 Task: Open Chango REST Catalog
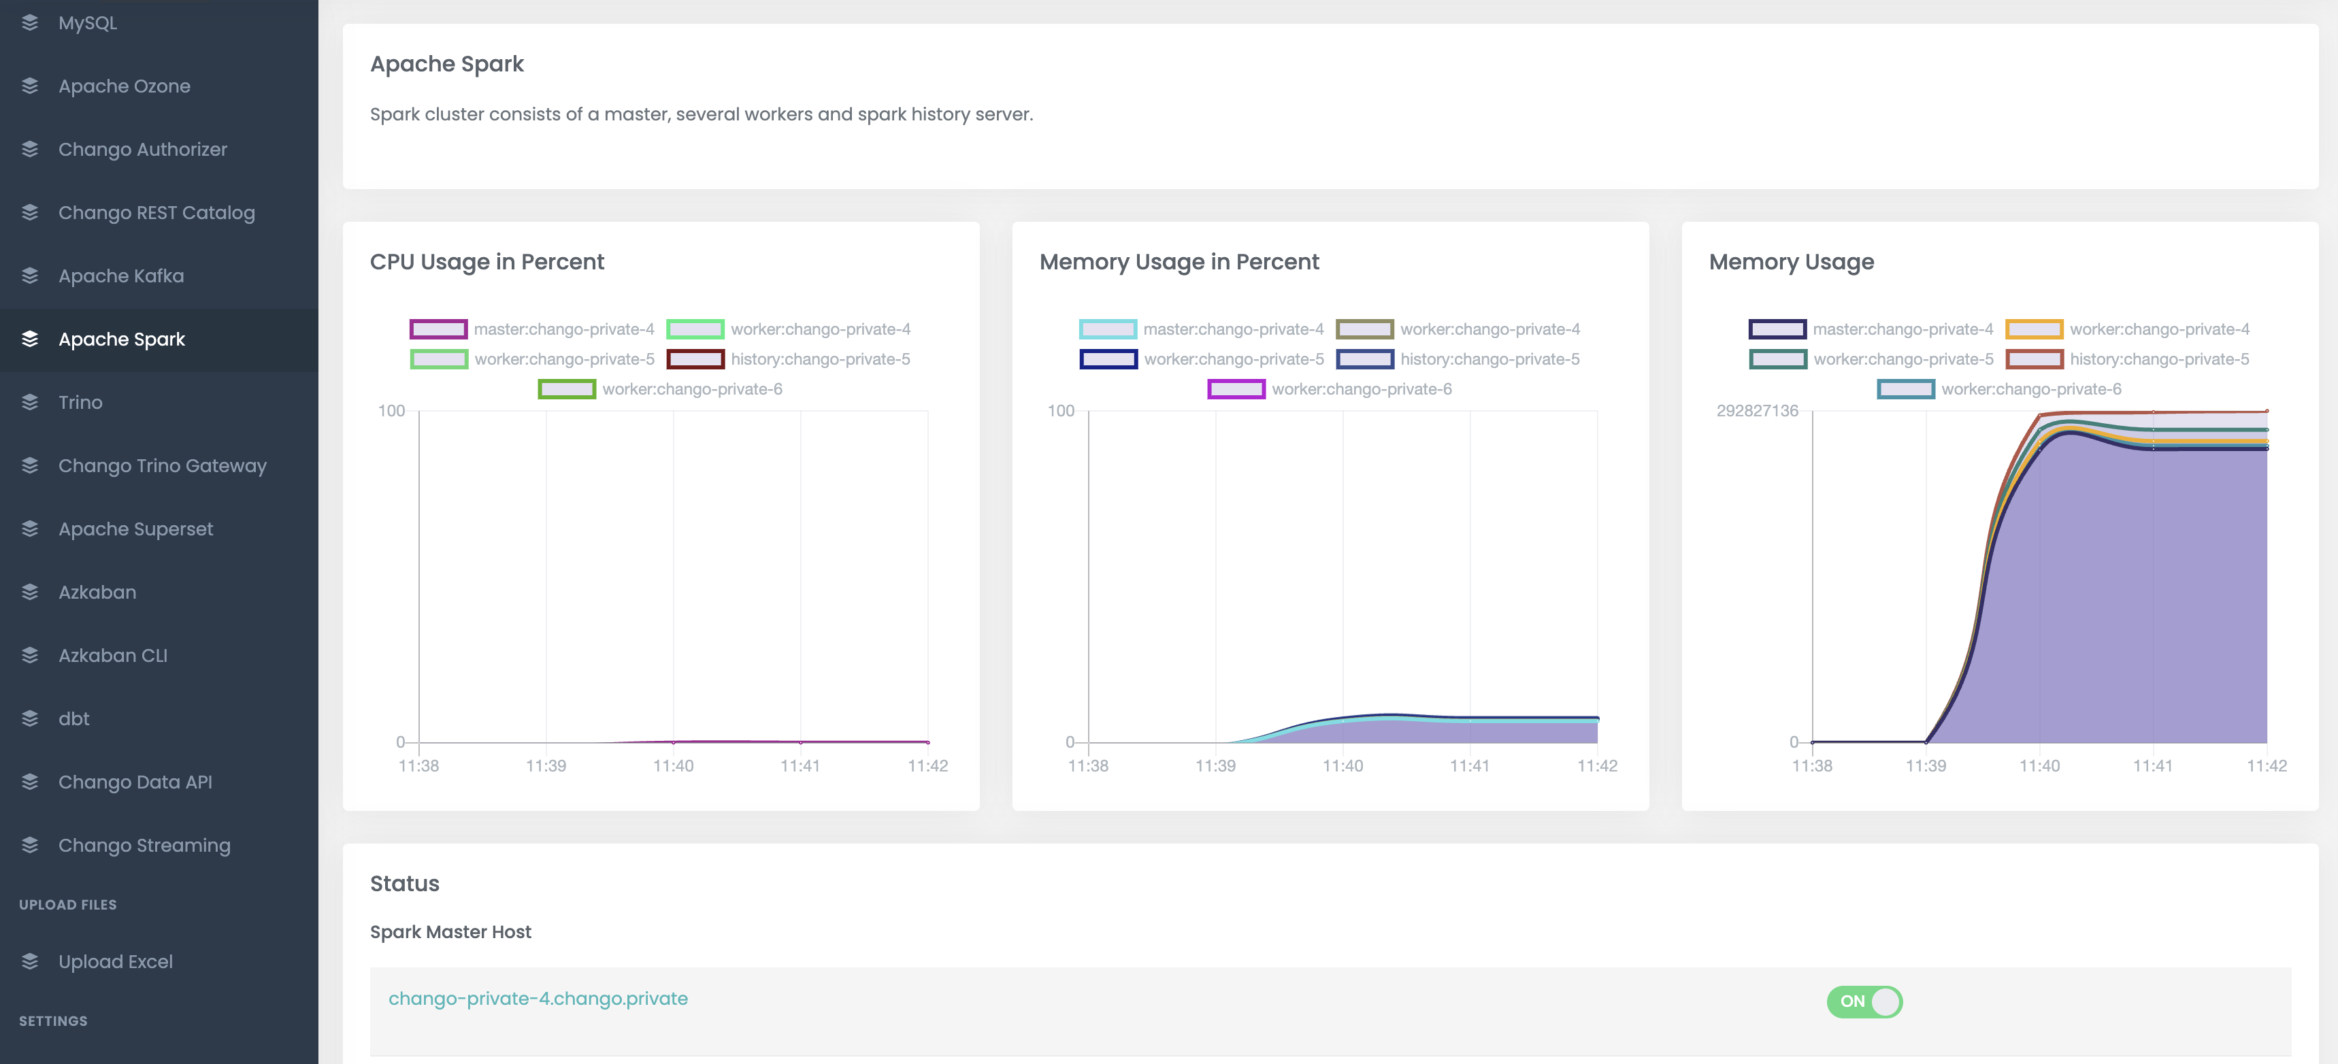pyautogui.click(x=159, y=212)
